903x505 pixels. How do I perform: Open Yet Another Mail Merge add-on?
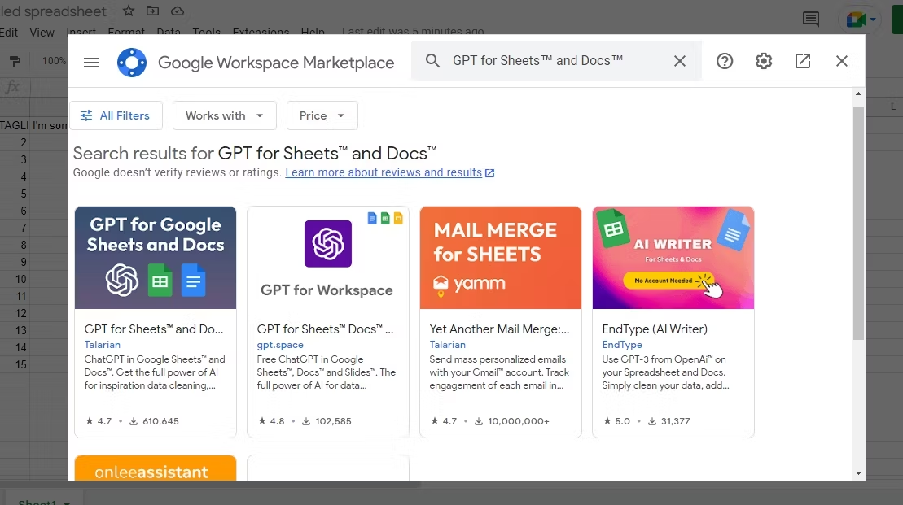pyautogui.click(x=500, y=321)
